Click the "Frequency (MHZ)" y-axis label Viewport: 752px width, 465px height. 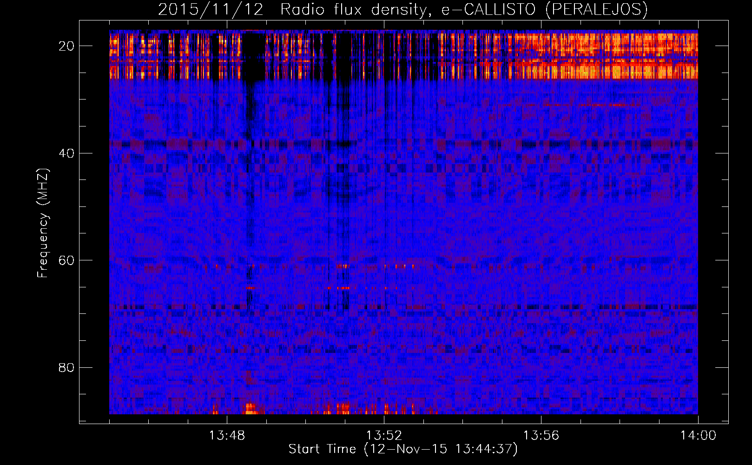pos(43,223)
